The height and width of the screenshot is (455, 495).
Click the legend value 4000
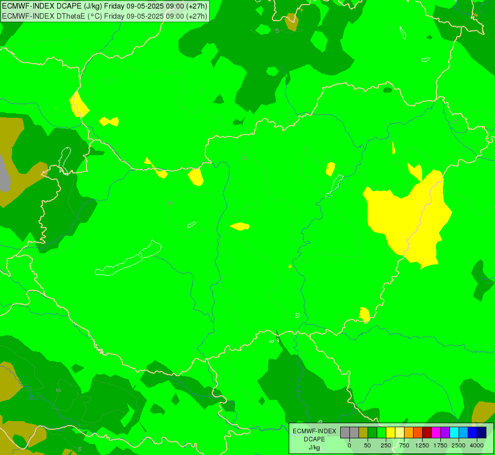[x=477, y=445]
